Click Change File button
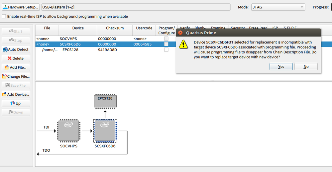This screenshot has height=172, width=332. [16, 76]
